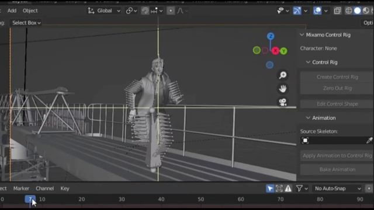Click frame 80 on the timeline ruler
374x210 pixels.
[320, 199]
